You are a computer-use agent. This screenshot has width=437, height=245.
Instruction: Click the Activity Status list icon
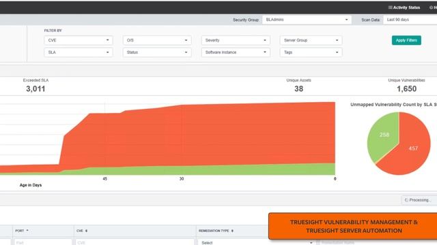point(390,7)
